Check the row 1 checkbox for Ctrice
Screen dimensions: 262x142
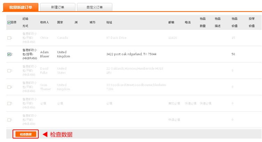[9, 38]
